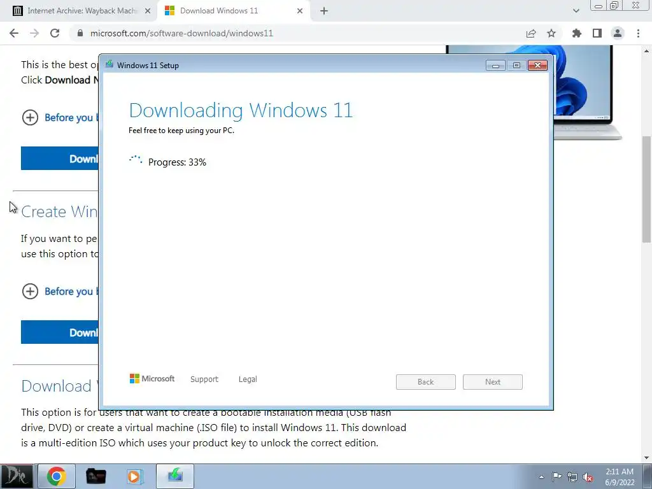
Task: Click the lower blue Download button on the webpage
Action: (x=60, y=332)
